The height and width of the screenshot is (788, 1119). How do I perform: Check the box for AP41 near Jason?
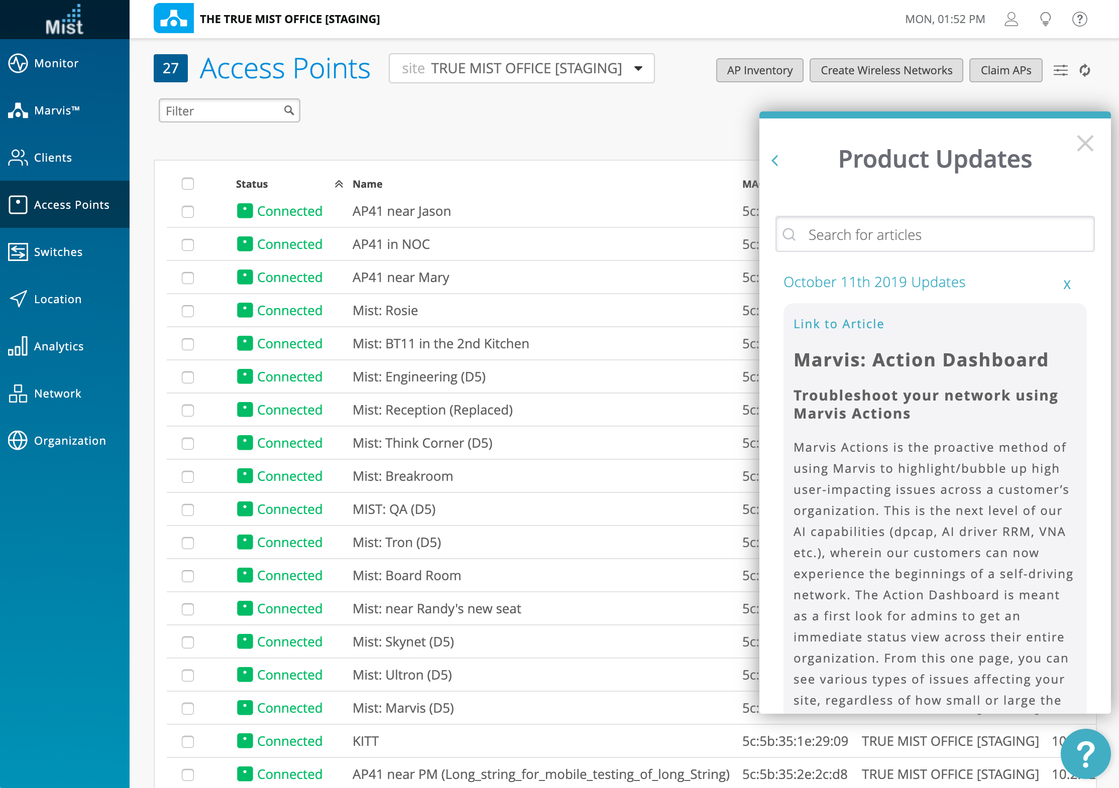click(x=188, y=212)
